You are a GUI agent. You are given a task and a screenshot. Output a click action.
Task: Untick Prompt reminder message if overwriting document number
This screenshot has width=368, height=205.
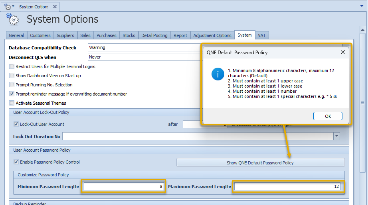coord(12,94)
